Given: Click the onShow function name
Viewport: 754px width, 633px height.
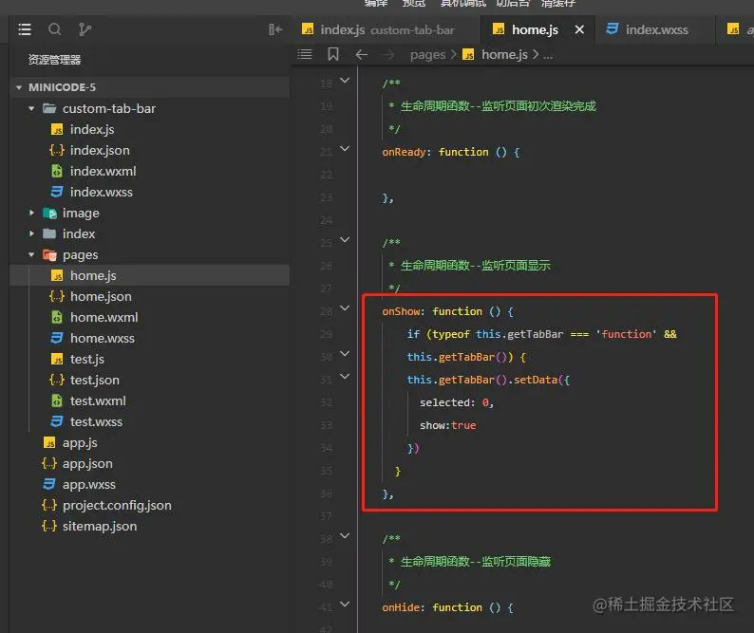Looking at the screenshot, I should point(401,311).
